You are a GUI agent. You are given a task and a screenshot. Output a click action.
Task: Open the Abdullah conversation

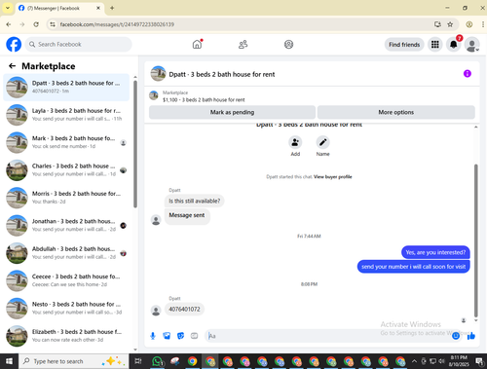coord(66,253)
